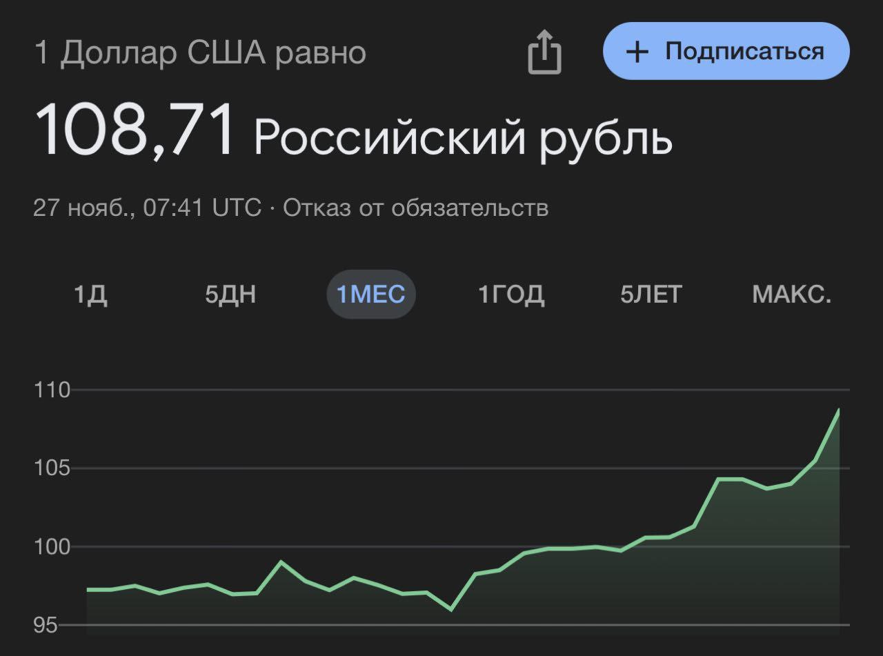Click the 1 Доллар США равно heading

point(200,53)
